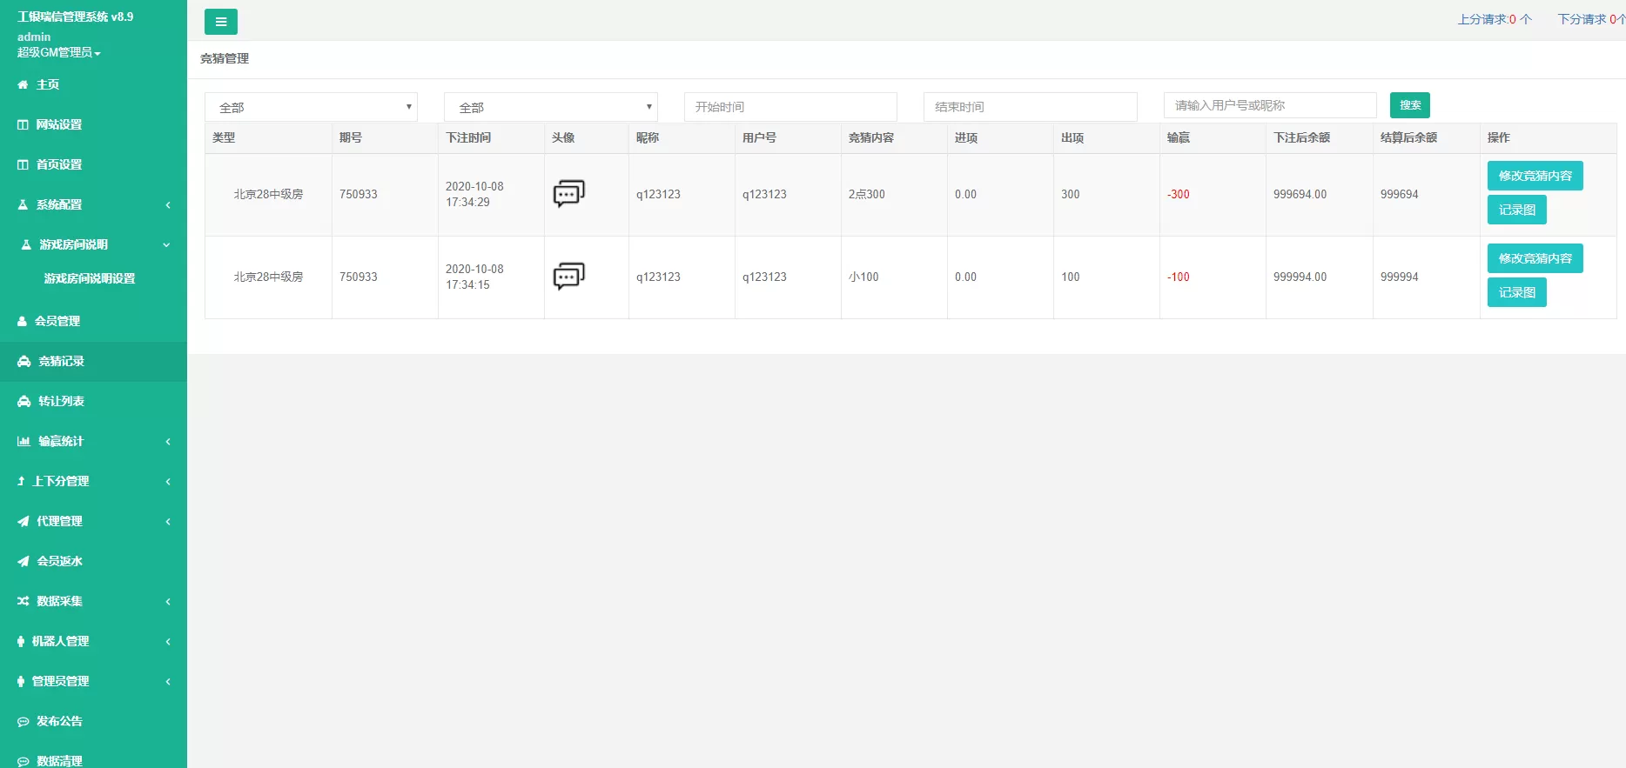Open the first 全部 filter dropdown

[311, 107]
